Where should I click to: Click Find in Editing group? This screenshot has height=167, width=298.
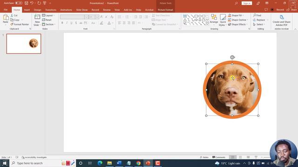(x=257, y=15)
